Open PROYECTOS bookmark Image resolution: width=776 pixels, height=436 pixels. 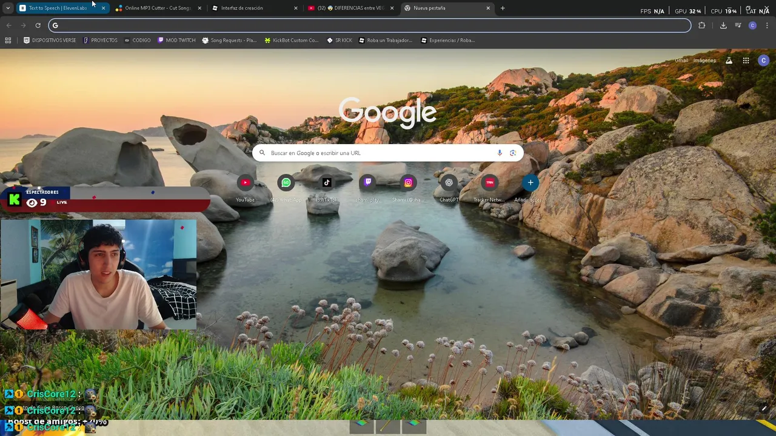(100, 41)
